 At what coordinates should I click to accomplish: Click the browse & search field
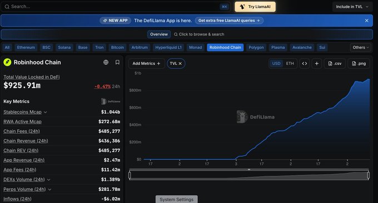(199, 34)
